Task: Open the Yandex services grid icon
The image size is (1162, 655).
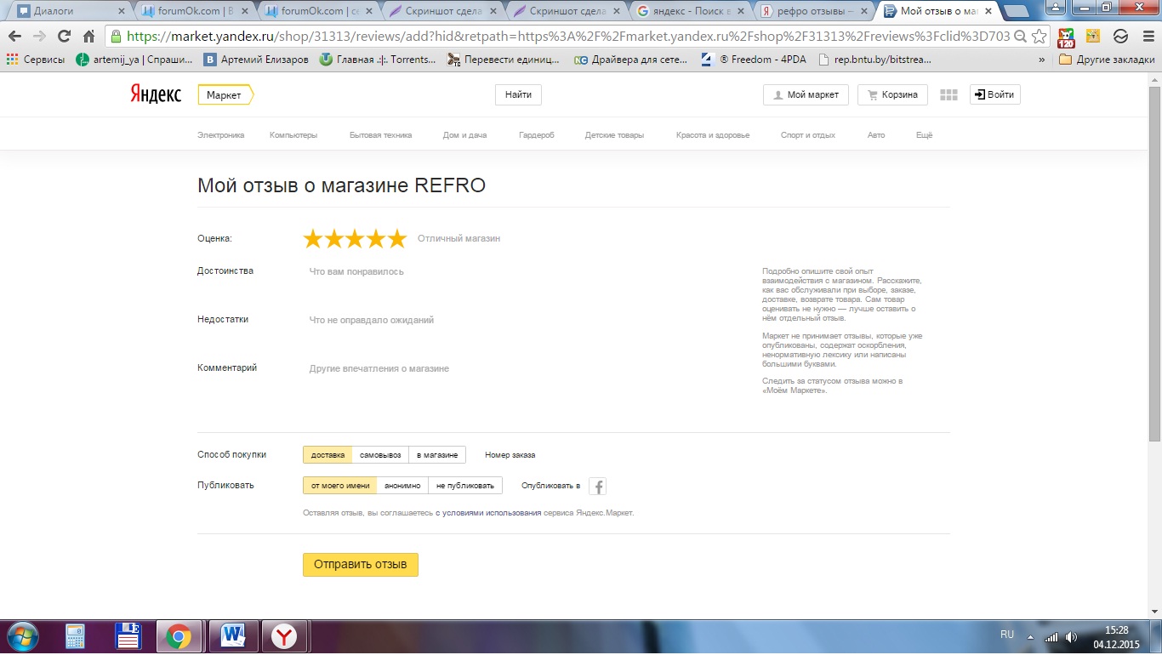Action: point(948,95)
